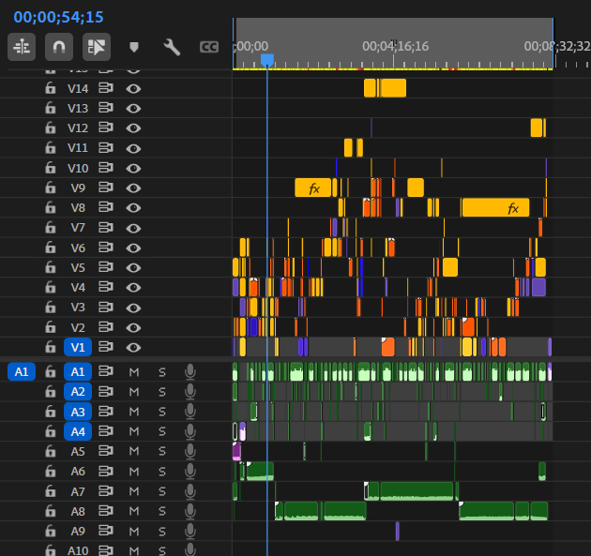Solo audio track A4
The height and width of the screenshot is (556, 591).
point(162,431)
